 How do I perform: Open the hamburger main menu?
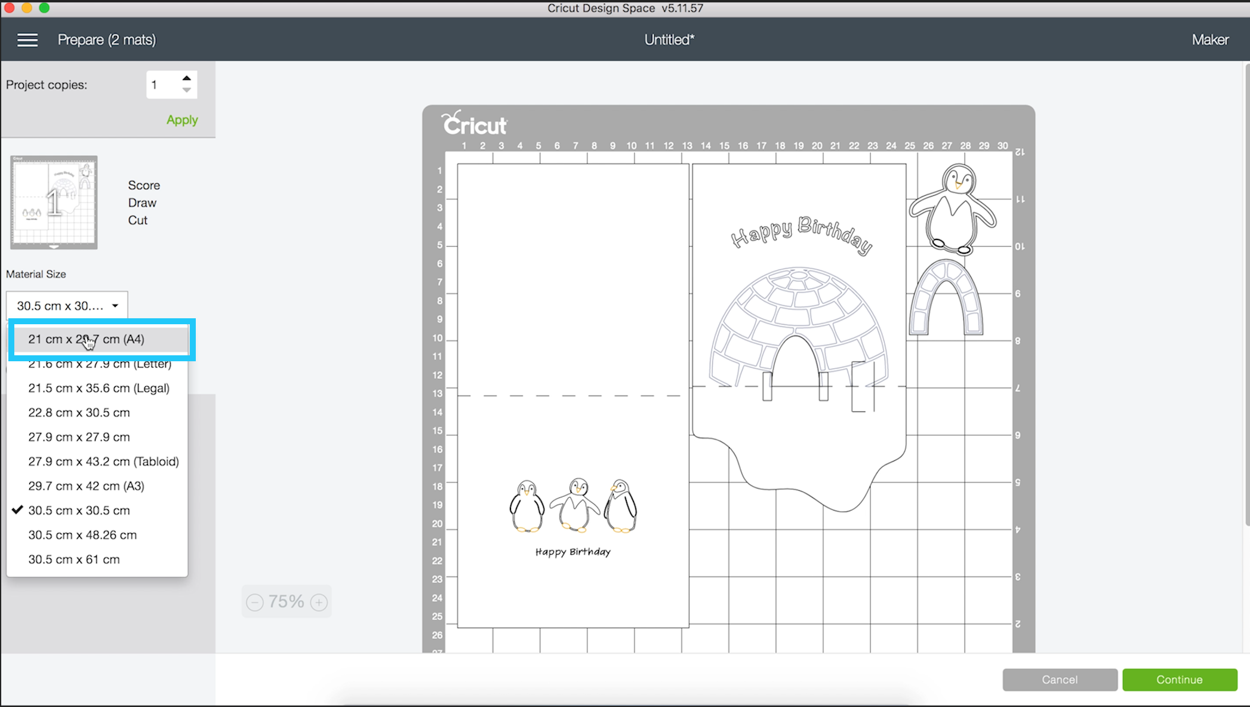click(27, 40)
